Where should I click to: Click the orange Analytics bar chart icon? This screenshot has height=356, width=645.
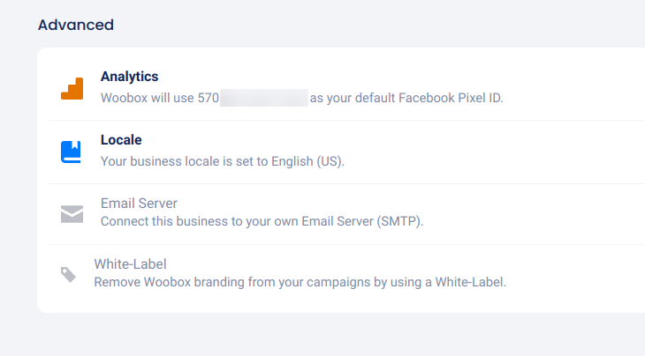[x=72, y=88]
